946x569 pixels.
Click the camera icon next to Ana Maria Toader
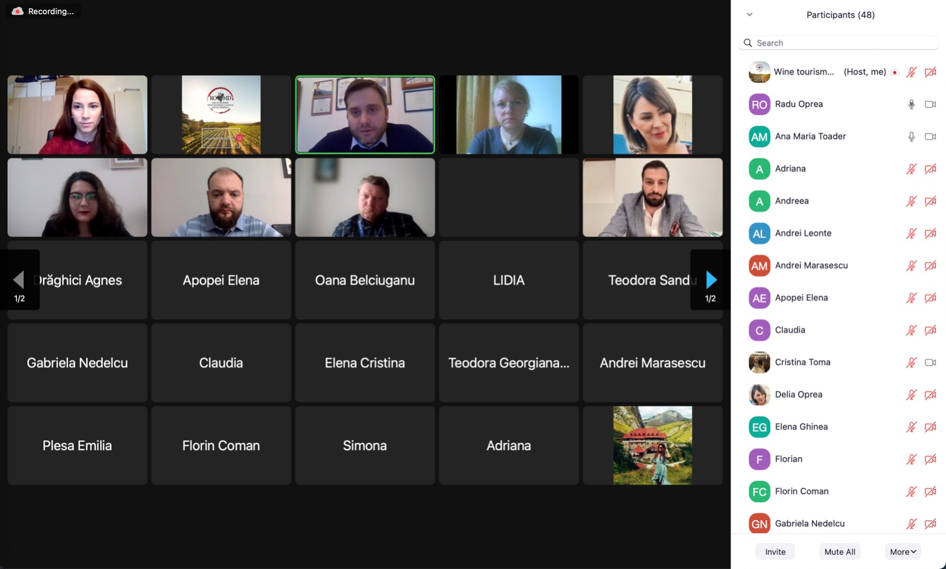pos(930,137)
